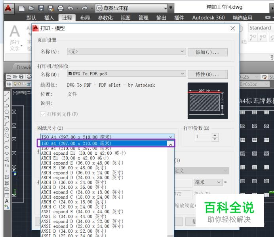Click the print copies number field
The width and height of the screenshot is (274, 237).
[x=204, y=137]
